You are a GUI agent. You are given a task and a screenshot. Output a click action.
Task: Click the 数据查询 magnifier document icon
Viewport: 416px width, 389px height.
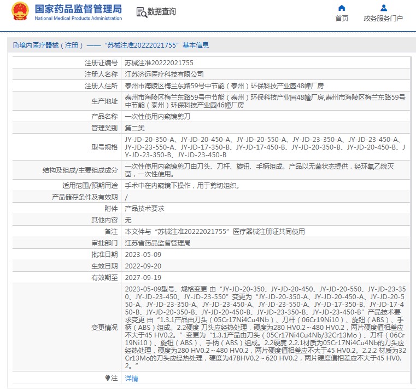141,12
